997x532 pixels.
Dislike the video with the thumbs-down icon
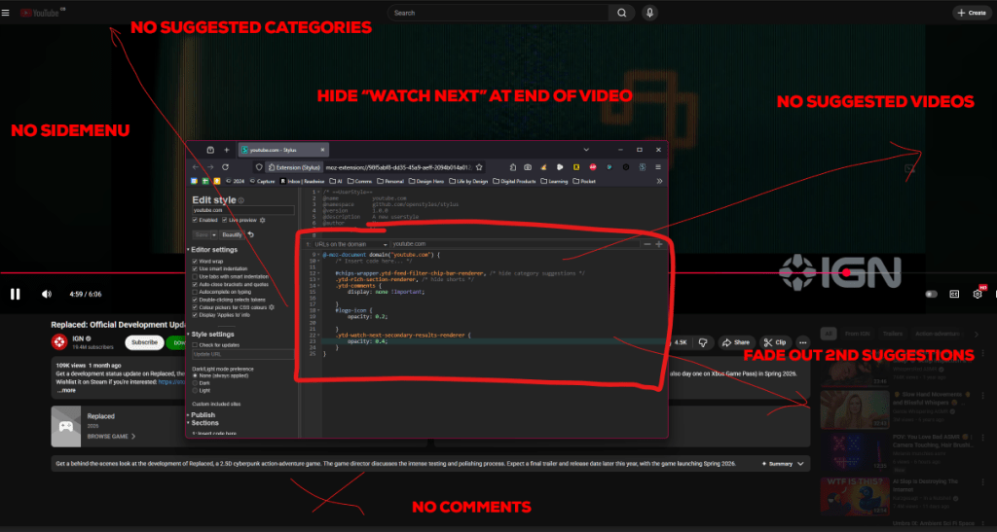[x=703, y=342]
